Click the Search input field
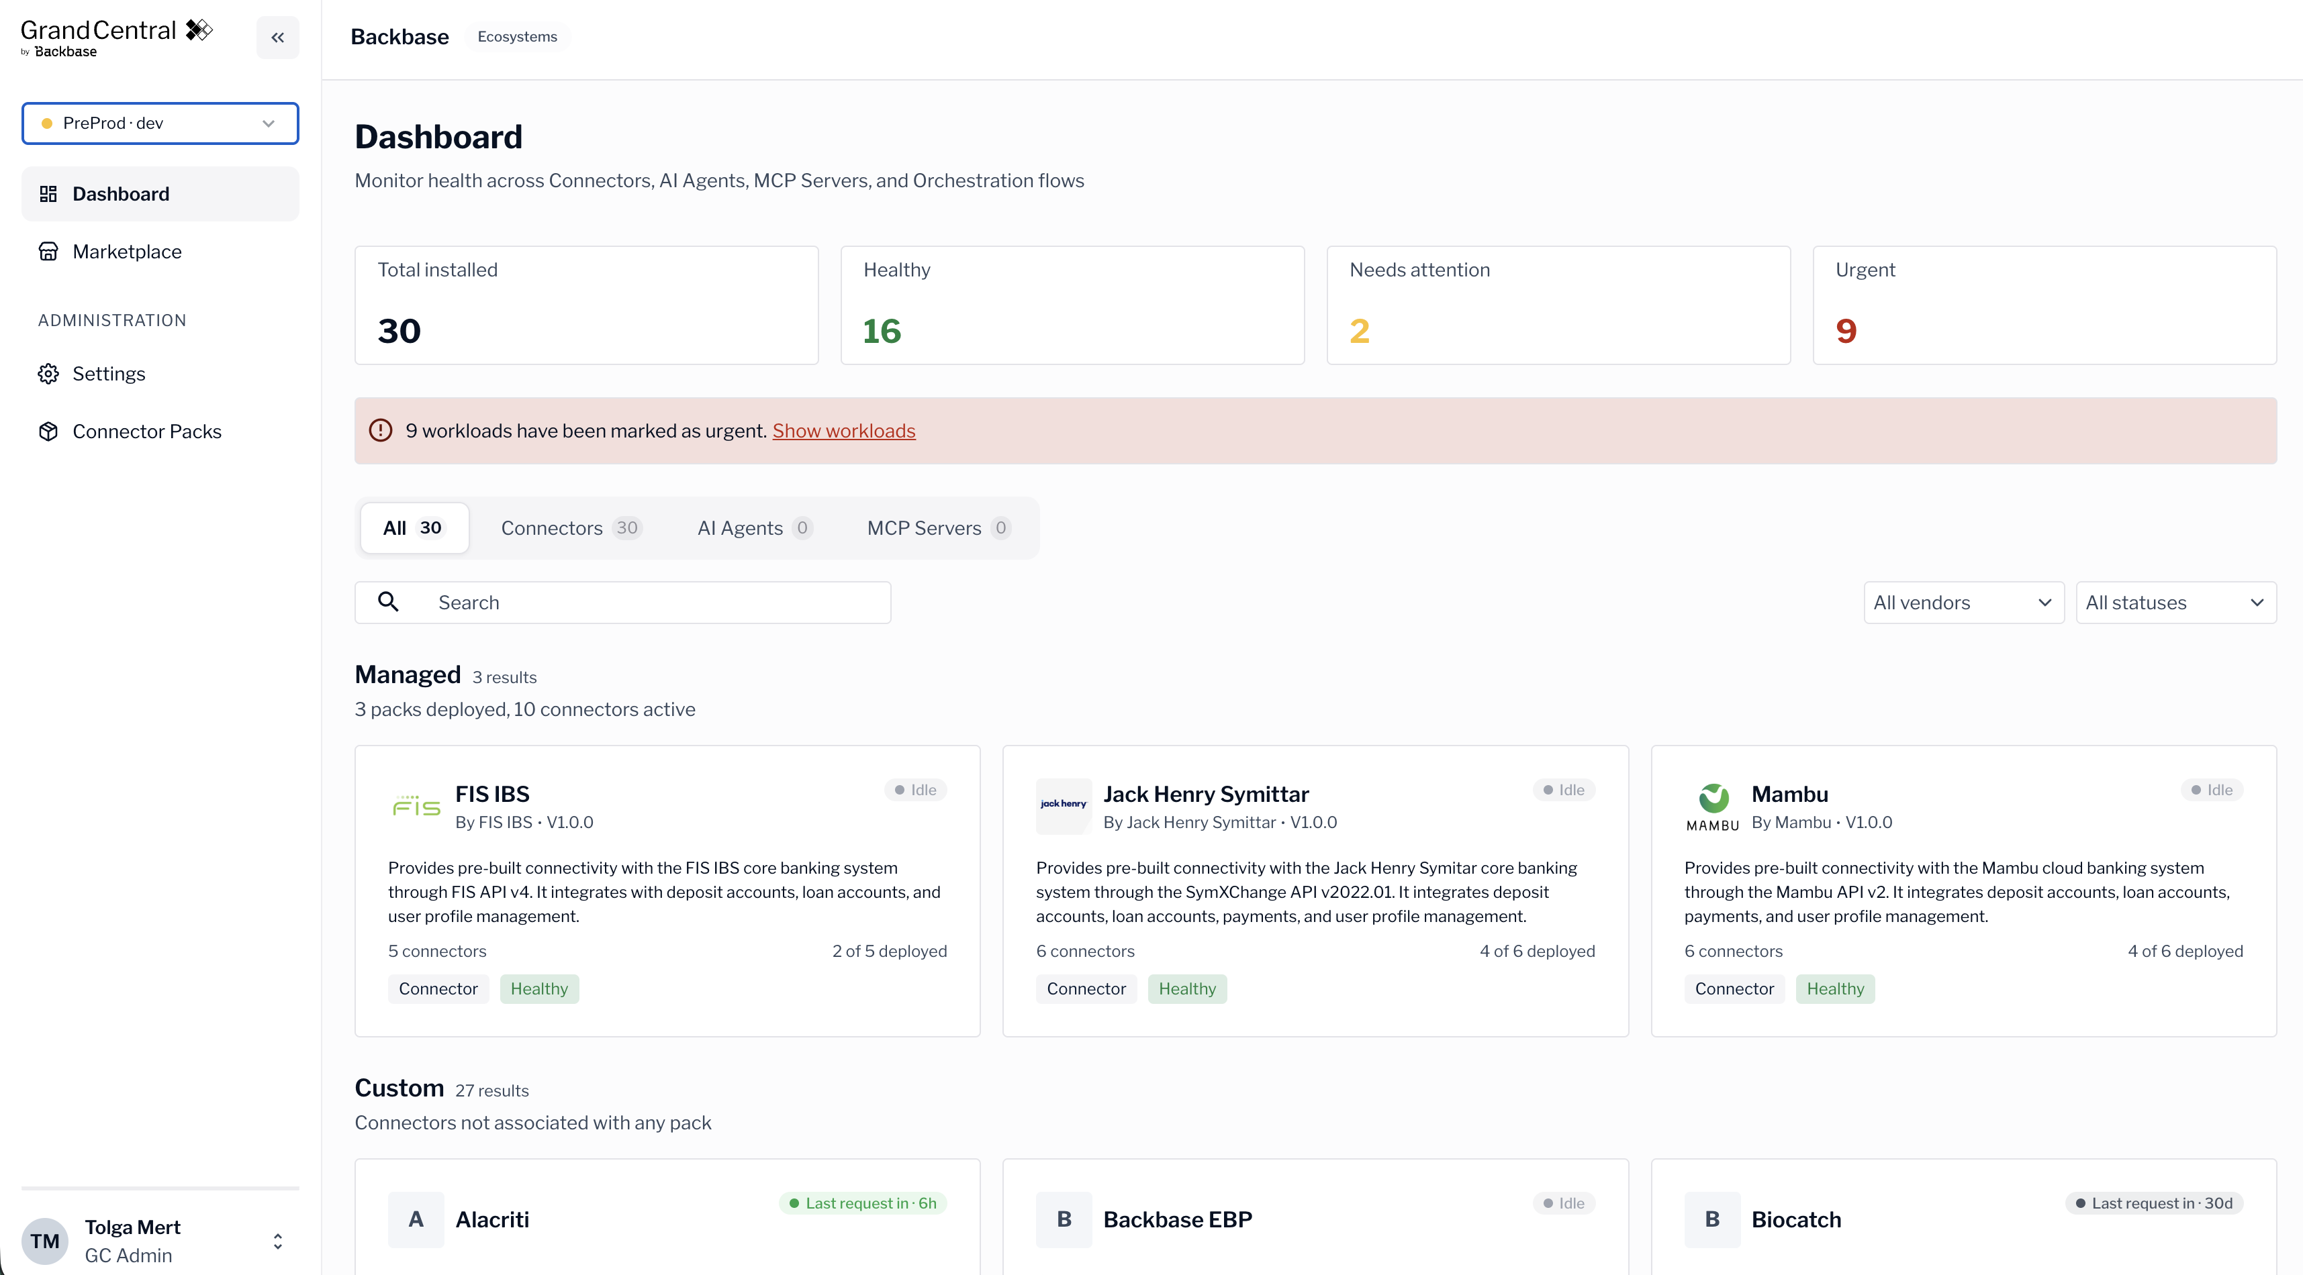The image size is (2303, 1275). pos(622,603)
